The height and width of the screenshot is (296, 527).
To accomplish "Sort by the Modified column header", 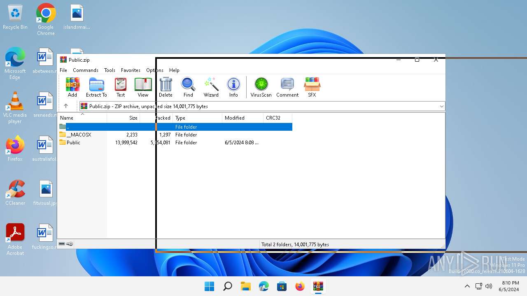I will pos(243,118).
